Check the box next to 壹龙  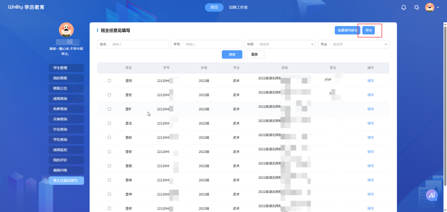[x=109, y=123]
